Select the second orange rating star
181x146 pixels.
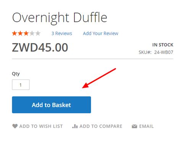[20, 33]
